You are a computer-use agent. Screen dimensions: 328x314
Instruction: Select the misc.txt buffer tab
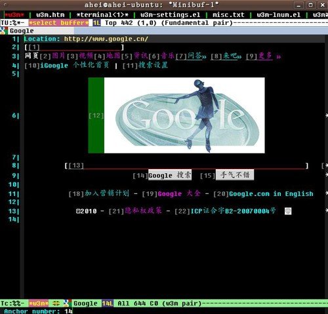pos(228,15)
